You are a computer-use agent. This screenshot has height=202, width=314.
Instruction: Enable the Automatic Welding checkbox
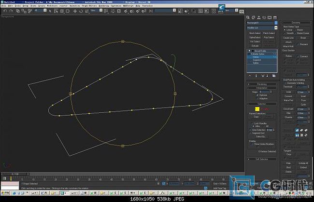click(285, 83)
